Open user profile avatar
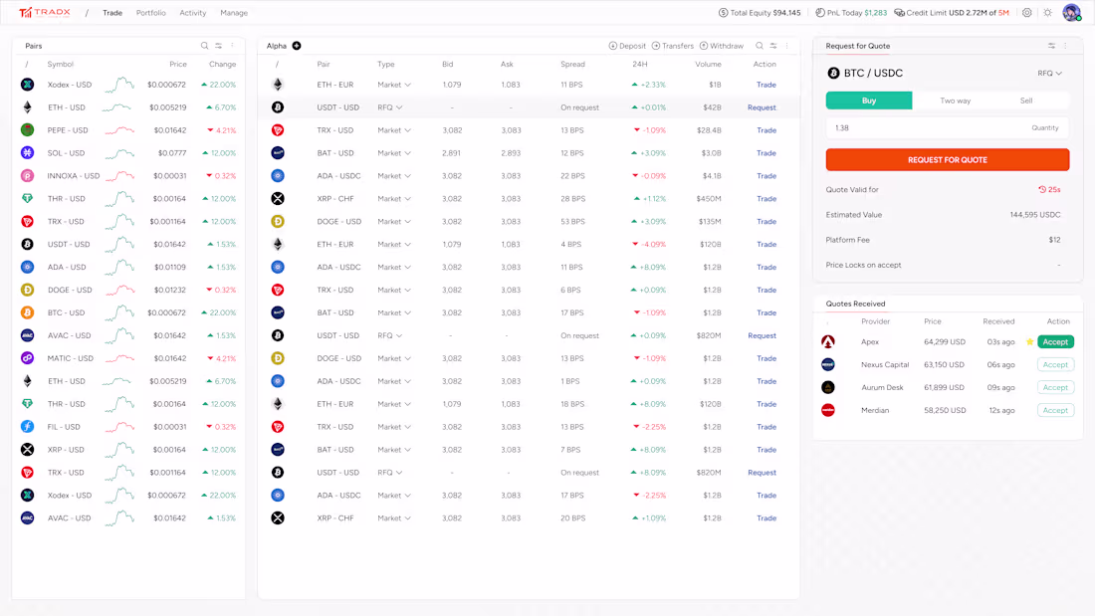This screenshot has height=616, width=1095. (1071, 13)
